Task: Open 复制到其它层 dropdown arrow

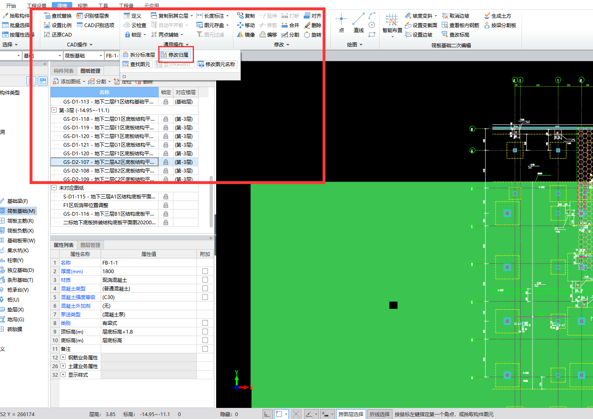Action: [x=192, y=16]
